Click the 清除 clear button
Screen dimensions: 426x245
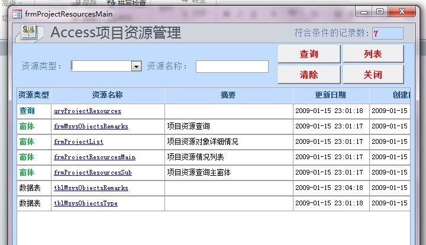point(309,75)
